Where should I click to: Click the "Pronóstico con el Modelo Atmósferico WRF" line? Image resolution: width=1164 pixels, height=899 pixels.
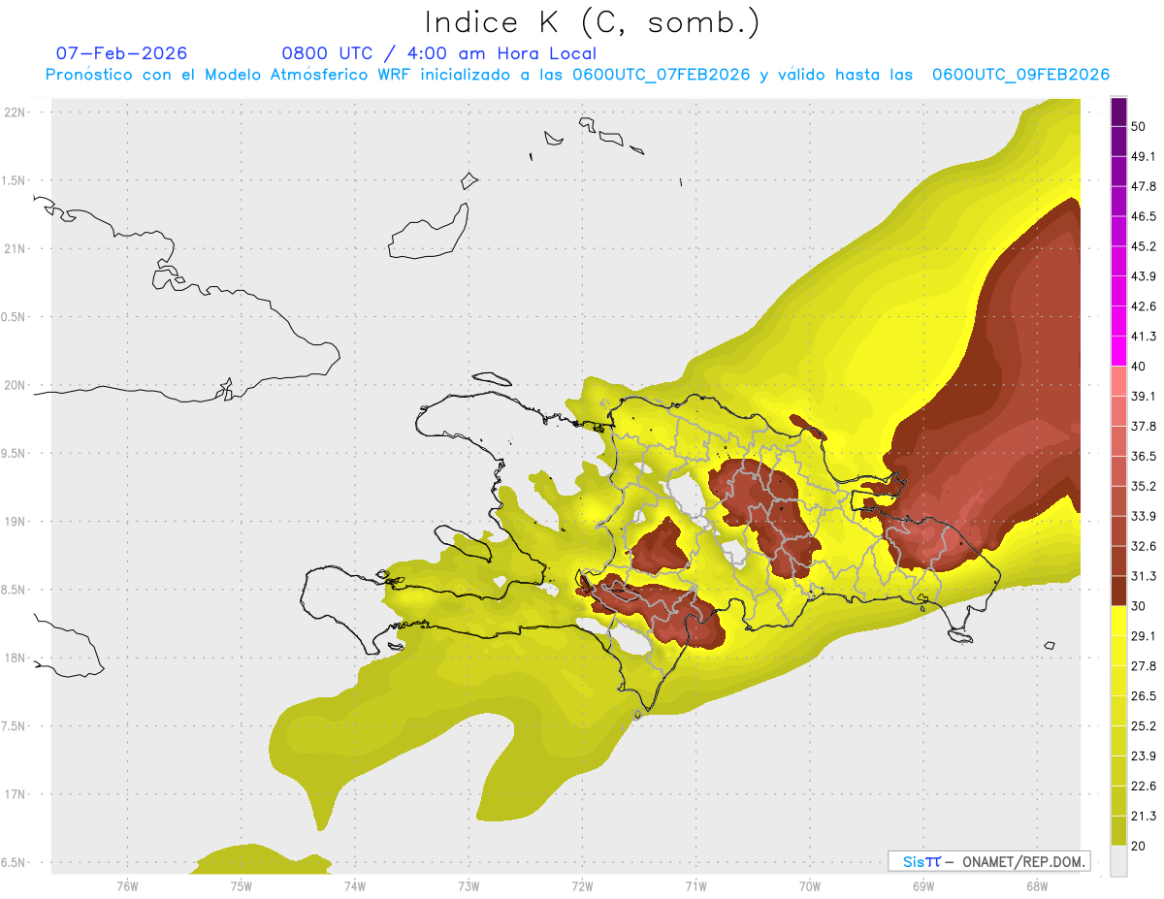point(577,75)
